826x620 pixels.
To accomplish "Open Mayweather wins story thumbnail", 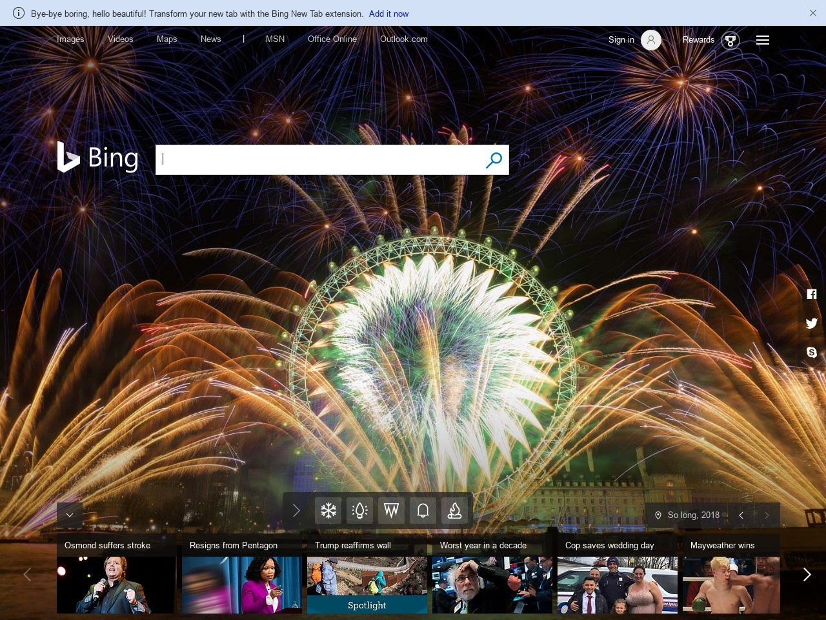I will coord(731,585).
